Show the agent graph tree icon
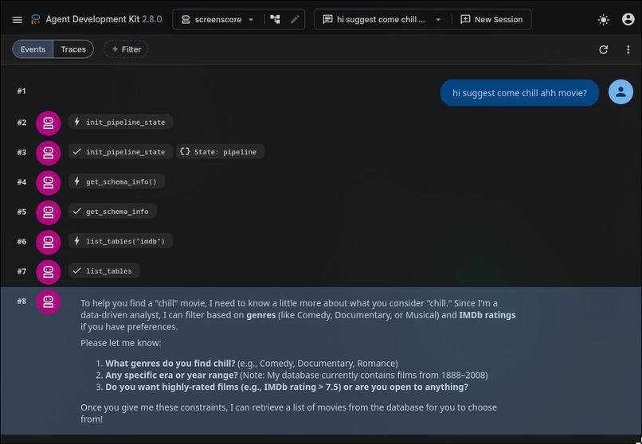 click(x=275, y=19)
